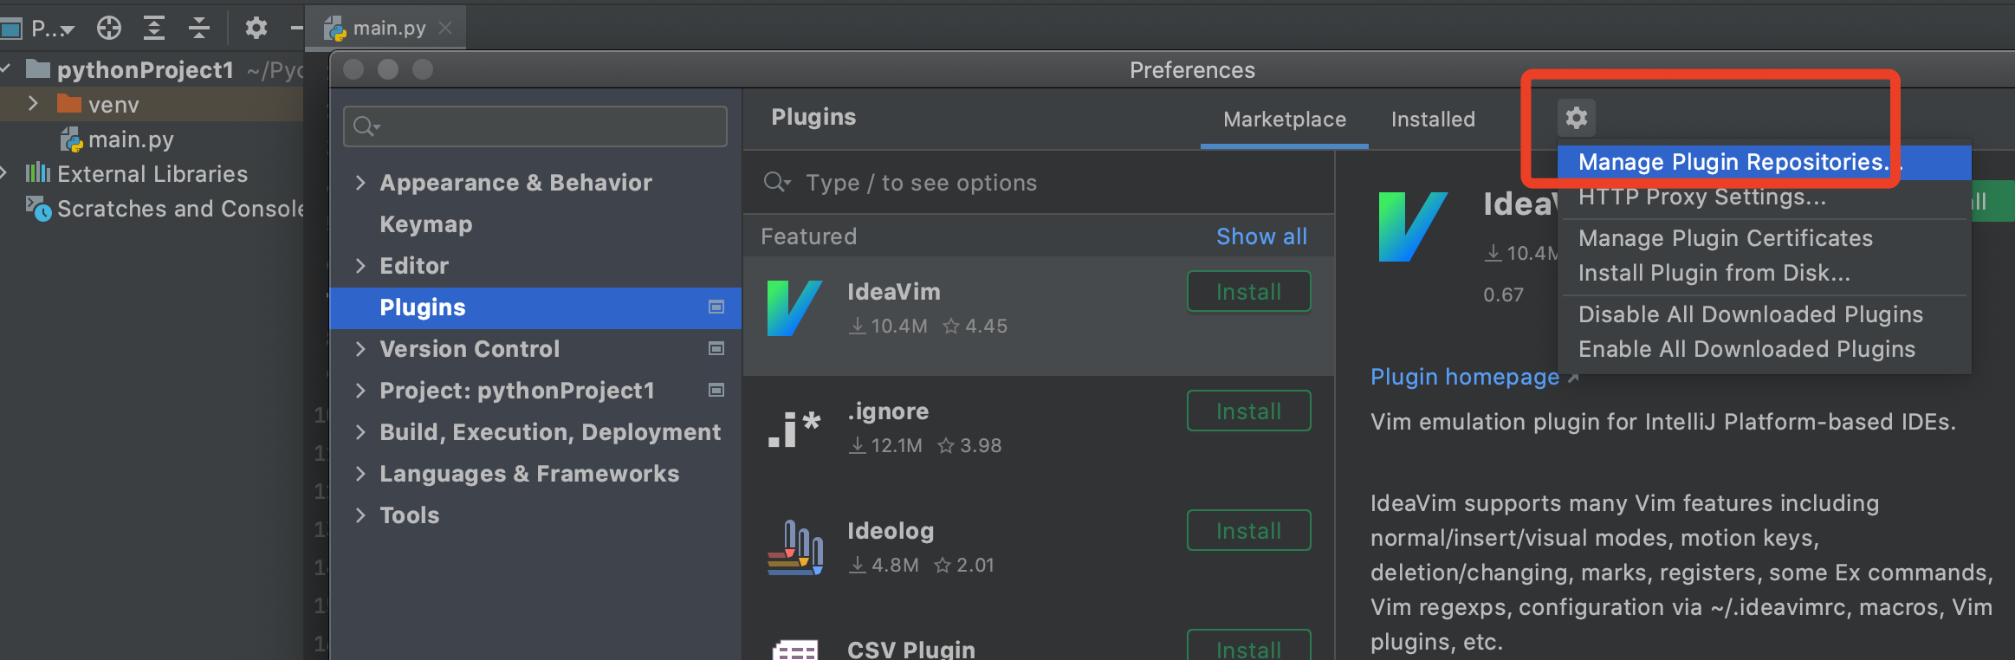Switch to the Installed plugins tab
This screenshot has width=2015, height=660.
click(x=1433, y=120)
